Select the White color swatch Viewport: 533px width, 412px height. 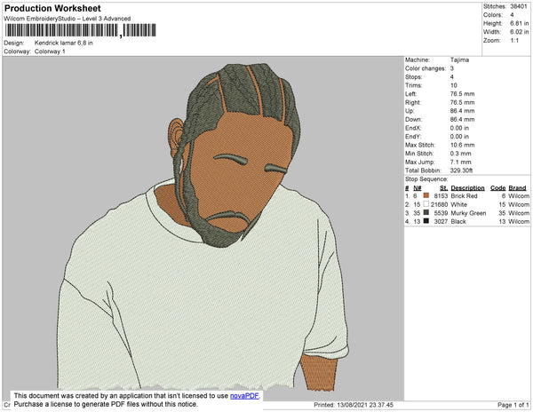click(x=426, y=204)
